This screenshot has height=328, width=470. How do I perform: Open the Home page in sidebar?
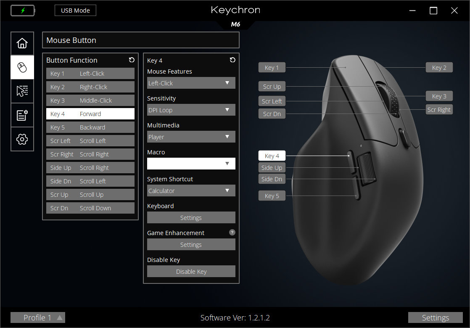(22, 43)
